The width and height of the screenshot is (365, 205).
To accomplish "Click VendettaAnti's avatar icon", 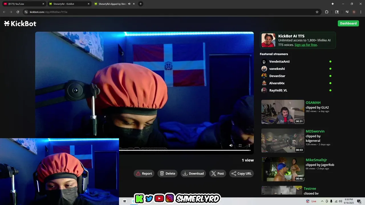I will (264, 61).
